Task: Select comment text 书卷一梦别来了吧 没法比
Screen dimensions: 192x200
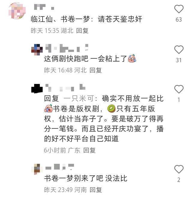Action: (x=85, y=178)
